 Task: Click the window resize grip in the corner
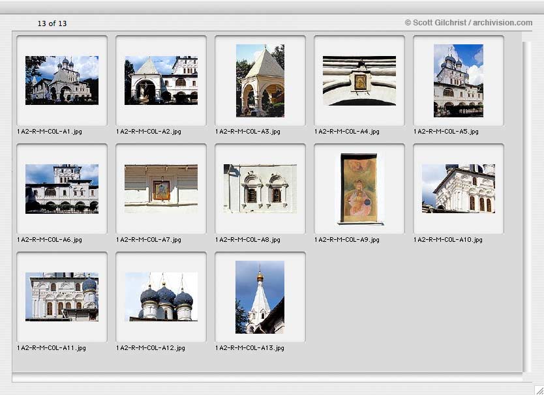[539, 390]
